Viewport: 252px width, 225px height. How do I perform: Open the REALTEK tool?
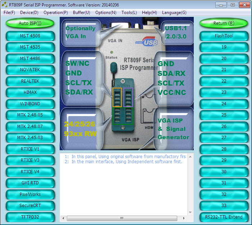30,81
